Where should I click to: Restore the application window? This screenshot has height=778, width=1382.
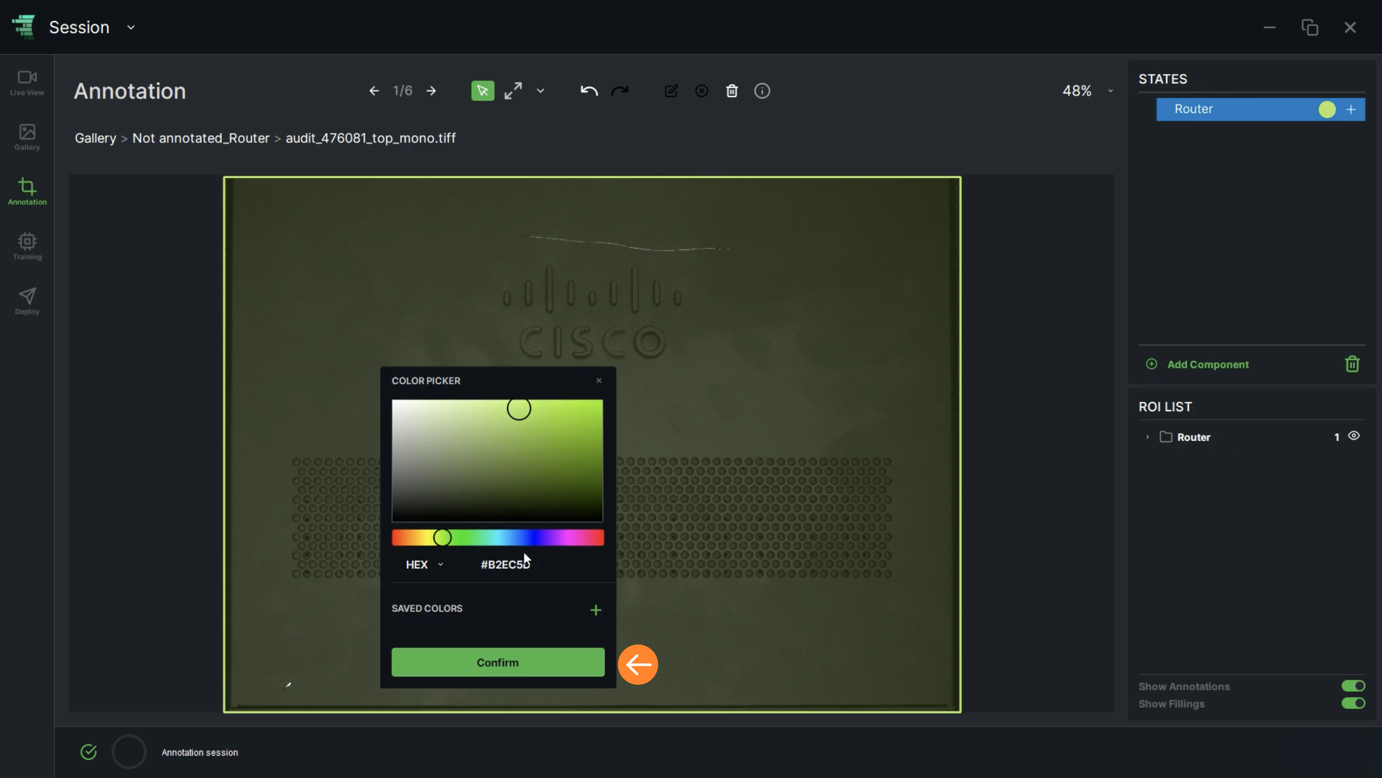[1310, 27]
